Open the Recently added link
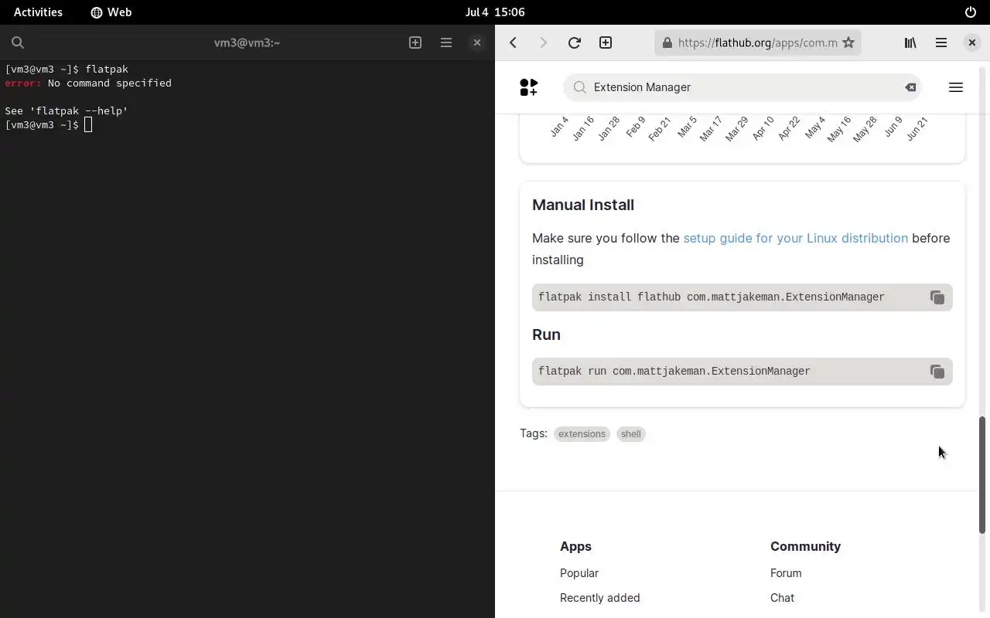This screenshot has height=618, width=990. 600,598
